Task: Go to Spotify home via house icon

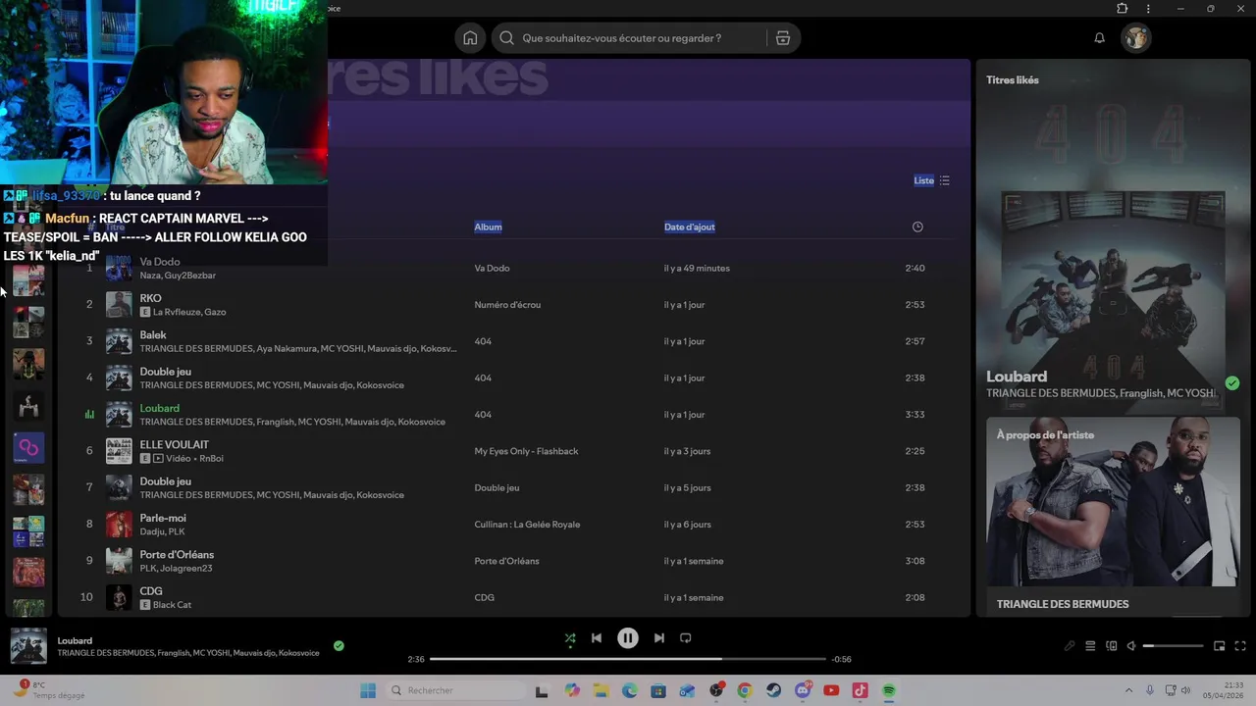Action: (x=470, y=38)
